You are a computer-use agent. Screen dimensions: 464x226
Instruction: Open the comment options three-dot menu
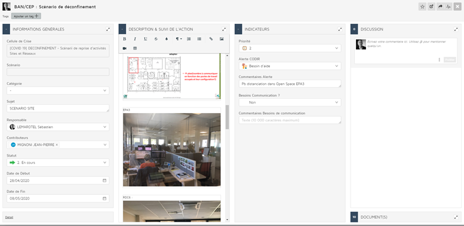pos(440,60)
